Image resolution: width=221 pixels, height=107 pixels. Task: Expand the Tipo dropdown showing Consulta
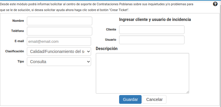click(x=59, y=62)
